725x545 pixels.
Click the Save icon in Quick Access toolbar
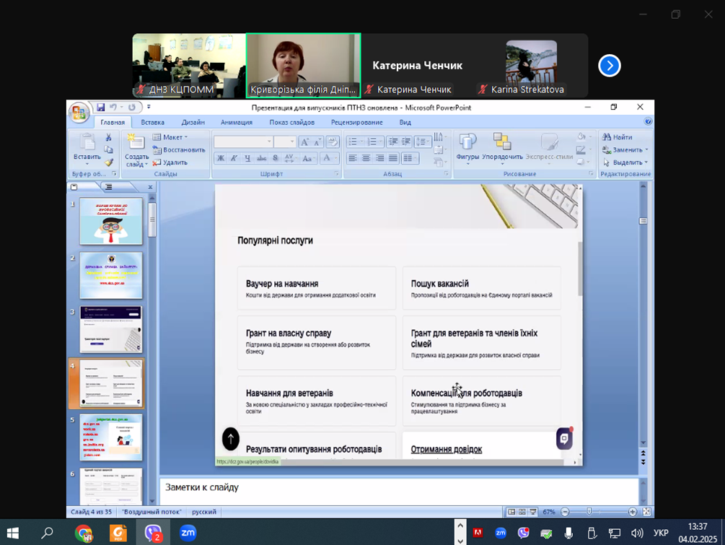point(101,108)
